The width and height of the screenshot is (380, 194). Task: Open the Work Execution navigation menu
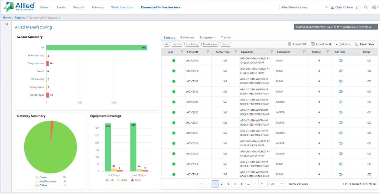coord(122,7)
